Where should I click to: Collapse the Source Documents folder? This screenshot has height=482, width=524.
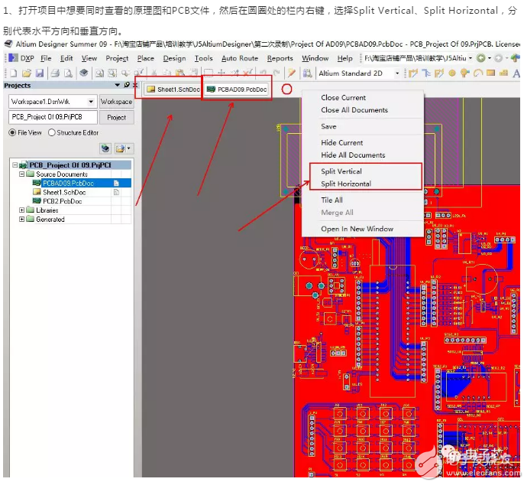[x=21, y=174]
